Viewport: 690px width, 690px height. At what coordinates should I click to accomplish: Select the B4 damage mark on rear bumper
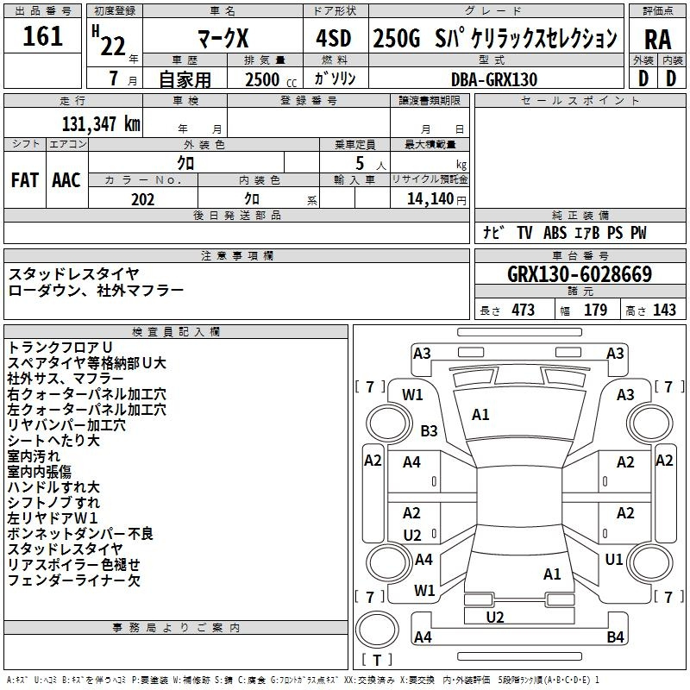click(x=614, y=637)
